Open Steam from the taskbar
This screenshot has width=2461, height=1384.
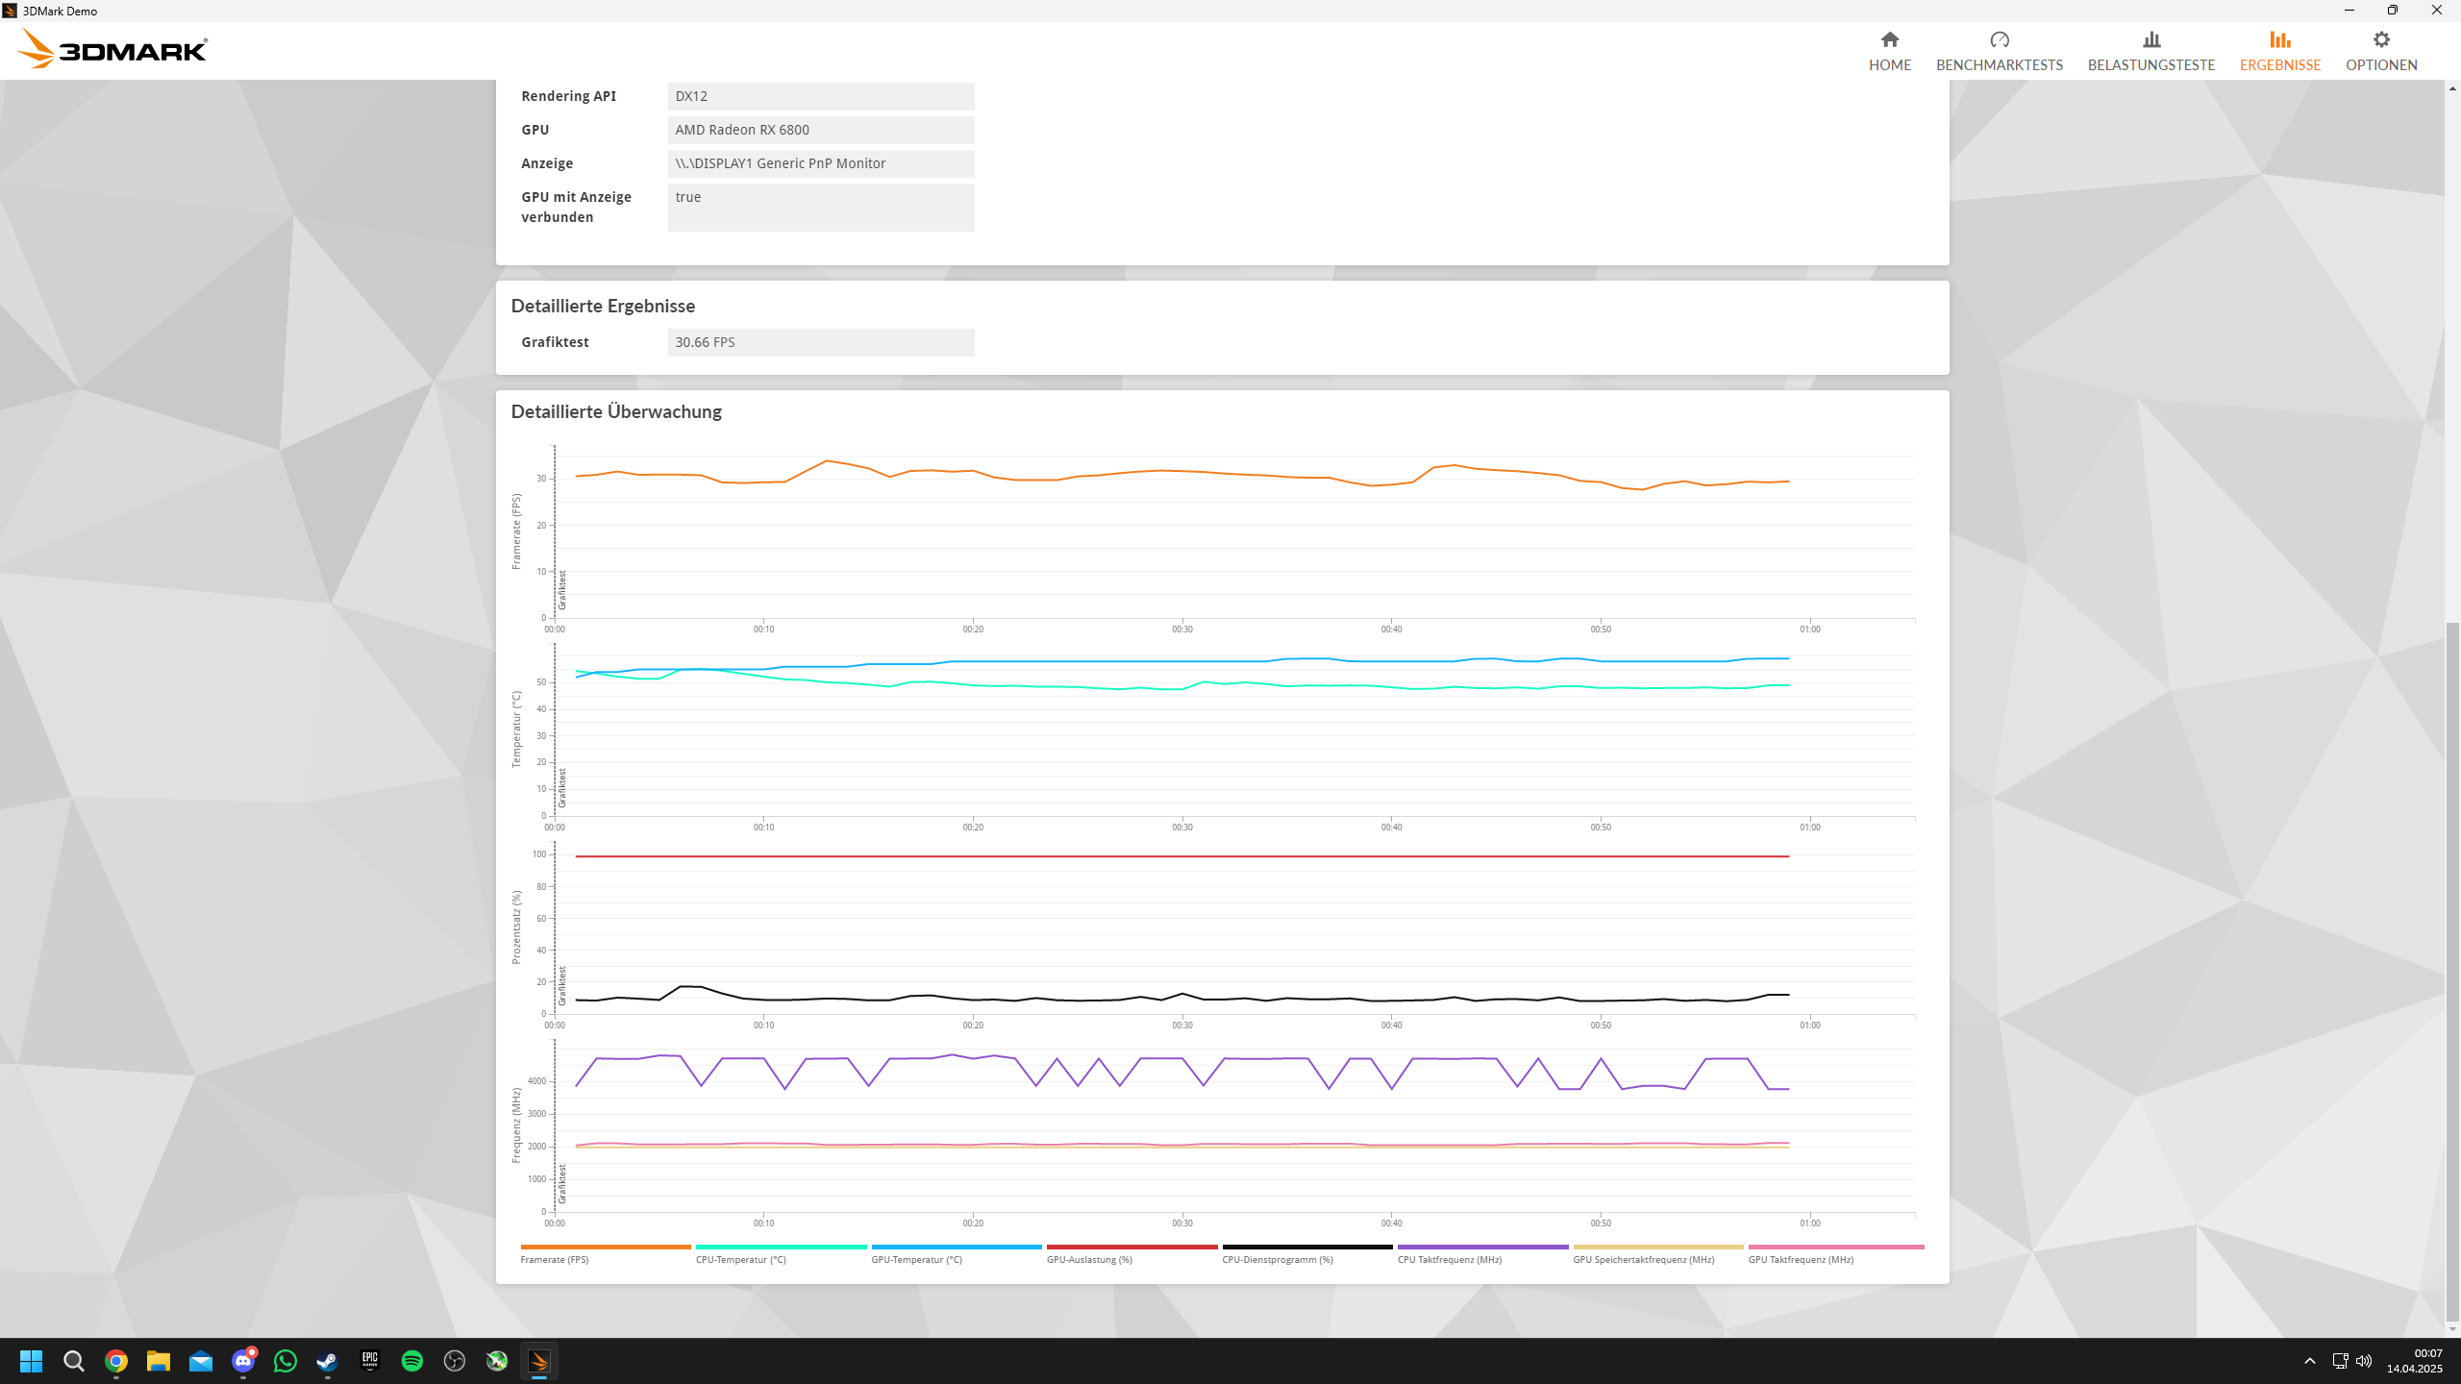click(328, 1361)
